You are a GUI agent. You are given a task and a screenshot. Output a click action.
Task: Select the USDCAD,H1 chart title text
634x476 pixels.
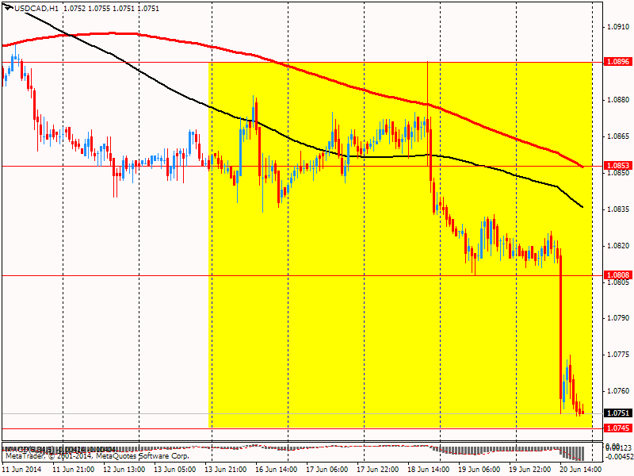pyautogui.click(x=36, y=9)
